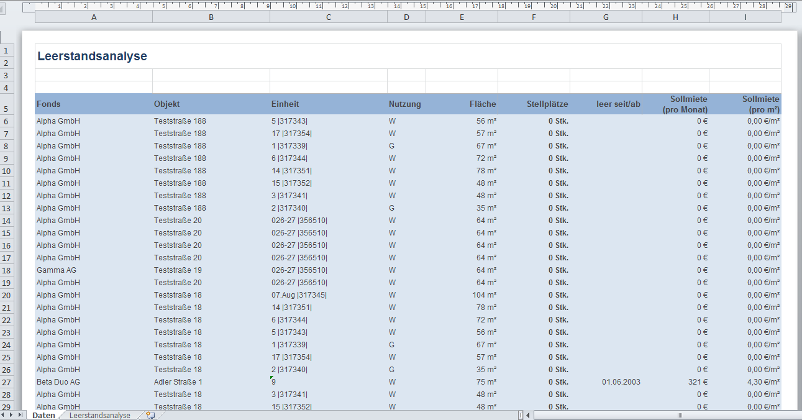Select '0,00 €/m²' in row 22
Image resolution: width=802 pixels, height=420 pixels.
[745, 320]
